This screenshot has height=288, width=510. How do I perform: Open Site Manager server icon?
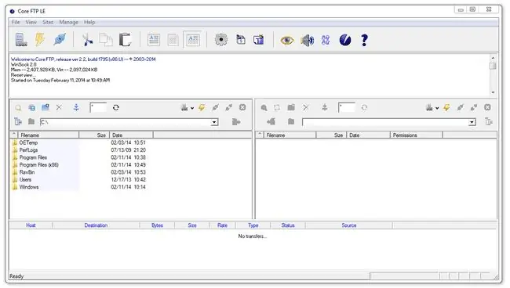tap(21, 40)
